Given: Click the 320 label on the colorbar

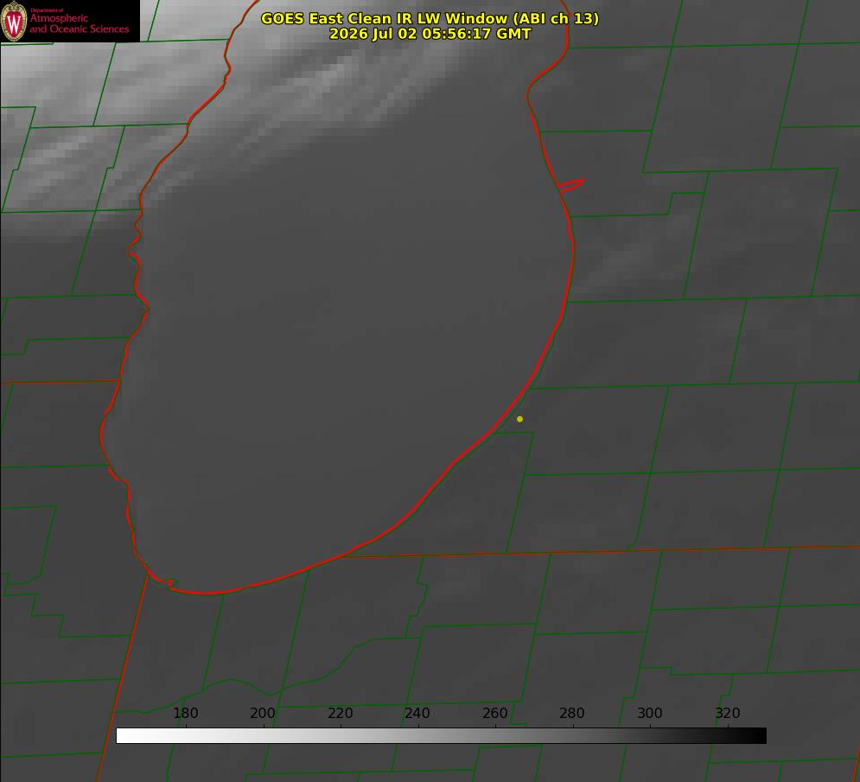Looking at the screenshot, I should (x=728, y=714).
